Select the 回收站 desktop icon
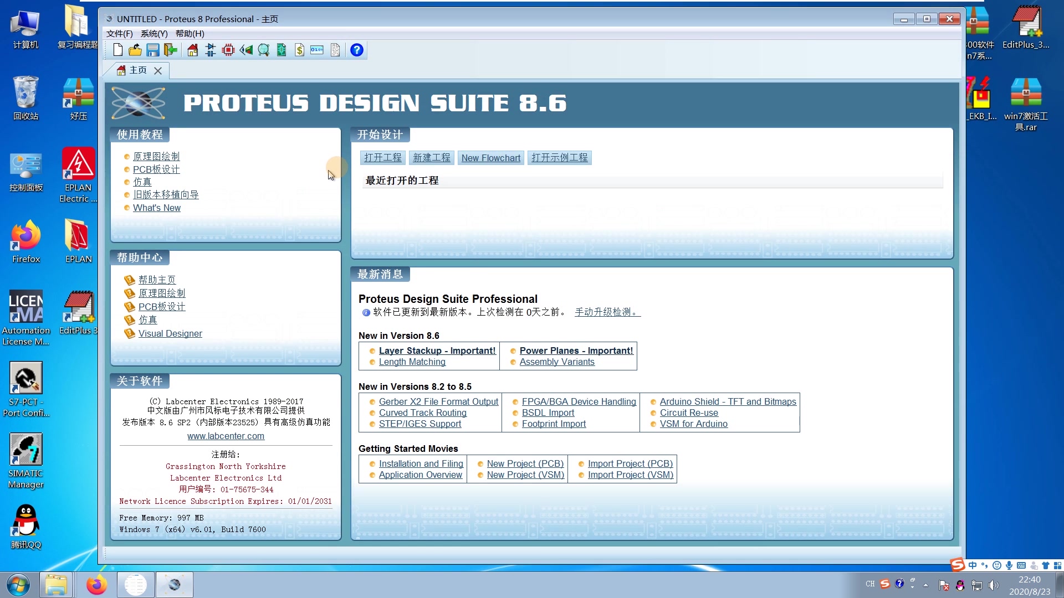The width and height of the screenshot is (1064, 598). pos(25,98)
